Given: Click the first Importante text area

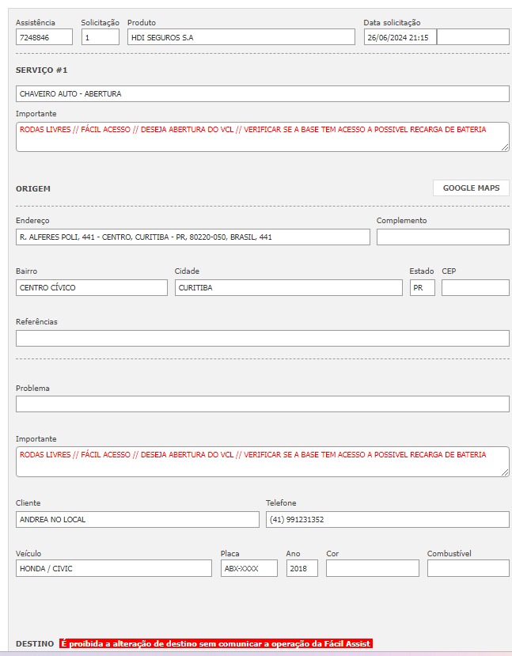Looking at the screenshot, I should pyautogui.click(x=262, y=136).
